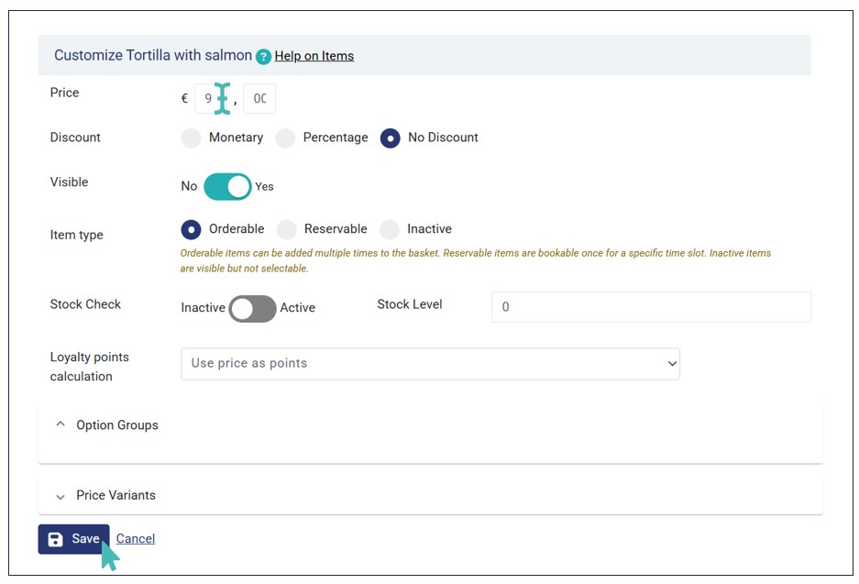Click the down chevron beside Price Variants
Viewport: 859px width, 584px height.
click(61, 496)
